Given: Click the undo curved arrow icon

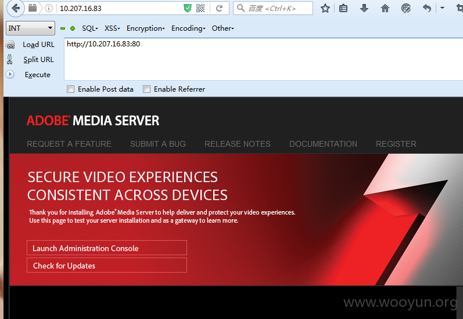Looking at the screenshot, I should [x=427, y=8].
